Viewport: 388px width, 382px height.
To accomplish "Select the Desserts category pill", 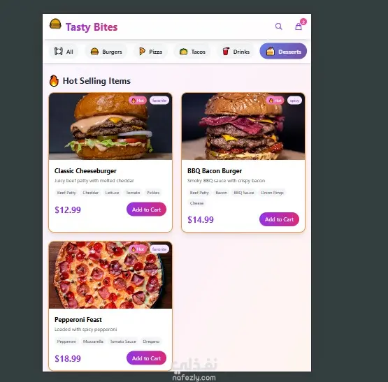I will [283, 51].
